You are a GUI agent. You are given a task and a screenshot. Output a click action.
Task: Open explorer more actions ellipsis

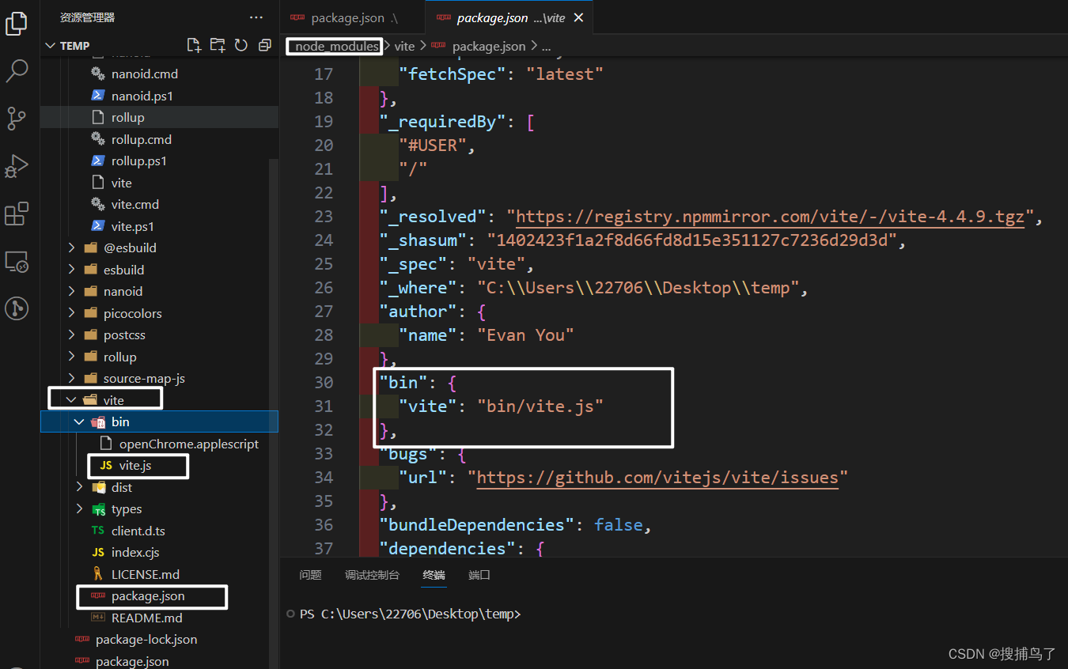(x=256, y=17)
